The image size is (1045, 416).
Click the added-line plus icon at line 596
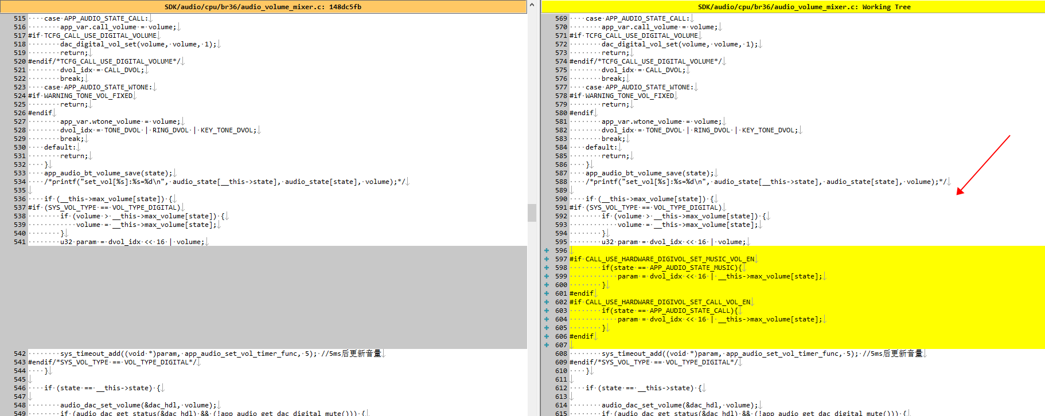tap(547, 250)
